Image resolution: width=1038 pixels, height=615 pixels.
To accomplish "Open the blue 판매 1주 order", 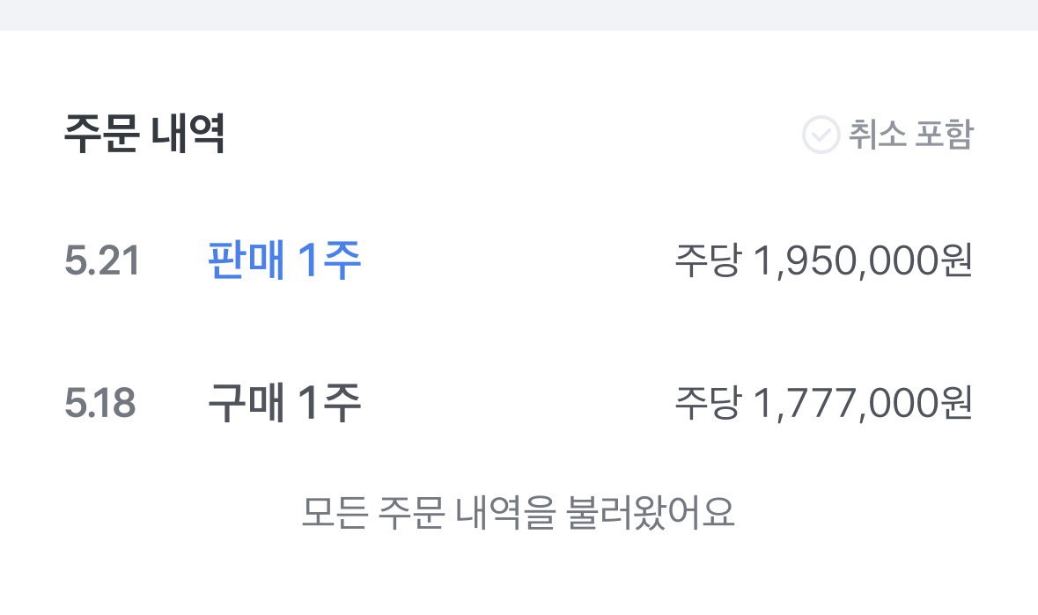I will pos(284,260).
